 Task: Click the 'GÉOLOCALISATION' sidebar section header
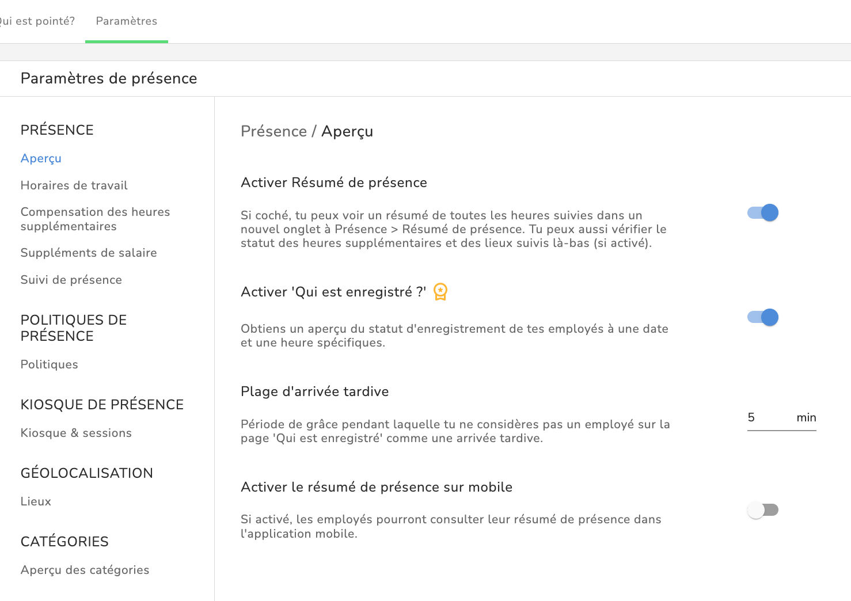(x=87, y=473)
